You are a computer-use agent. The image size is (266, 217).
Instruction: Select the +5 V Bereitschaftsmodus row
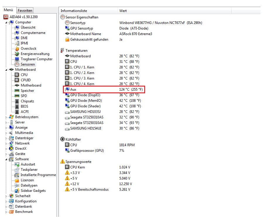98,190
